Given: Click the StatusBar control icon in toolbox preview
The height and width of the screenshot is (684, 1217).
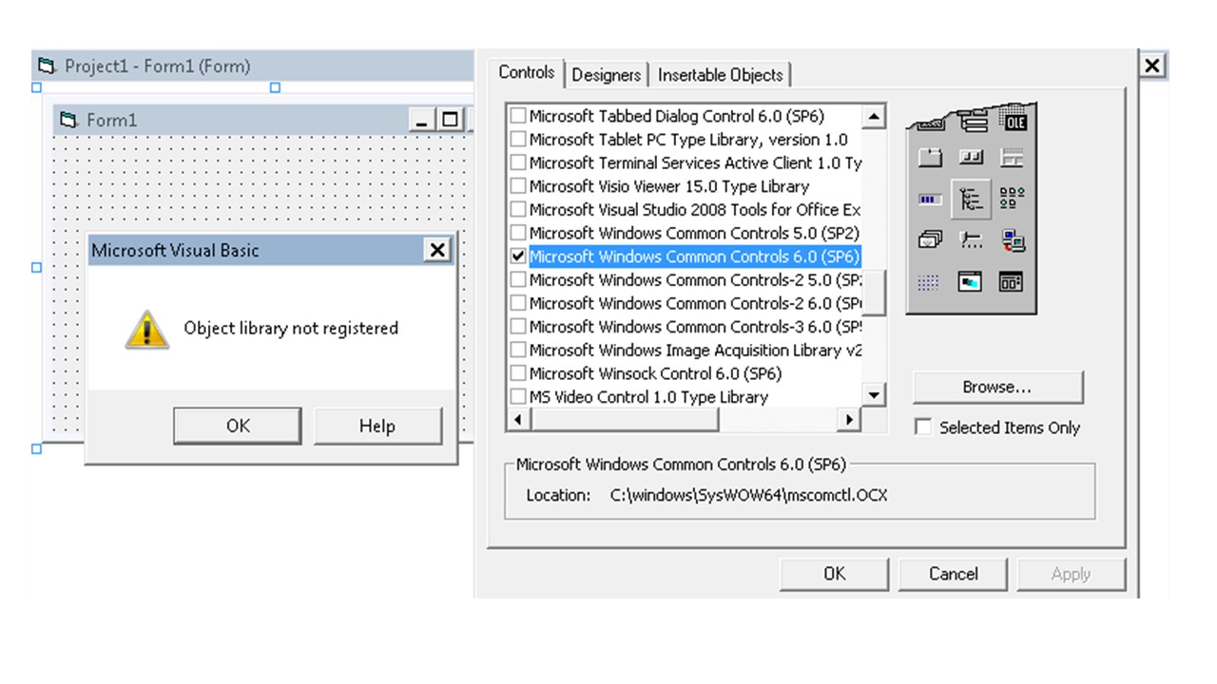Looking at the screenshot, I should pos(1012,158).
